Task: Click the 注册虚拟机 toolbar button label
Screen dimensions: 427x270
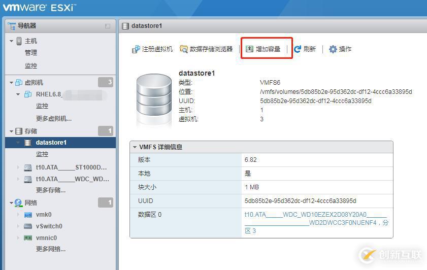Action: point(157,49)
